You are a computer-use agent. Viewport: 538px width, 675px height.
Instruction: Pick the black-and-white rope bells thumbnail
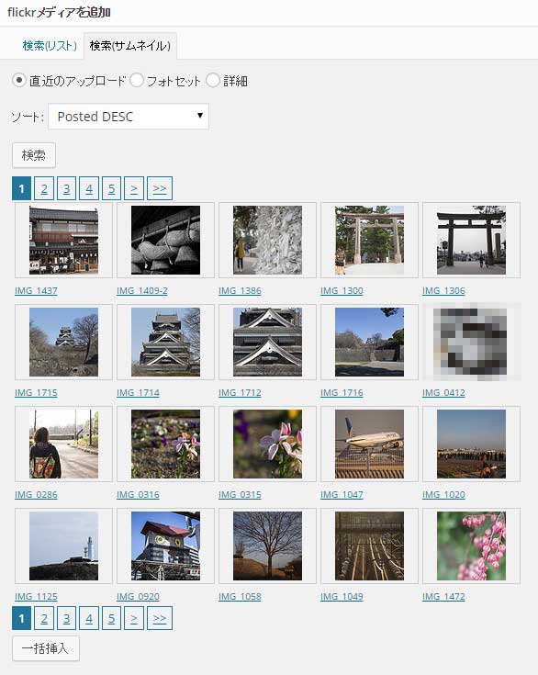[x=165, y=240]
